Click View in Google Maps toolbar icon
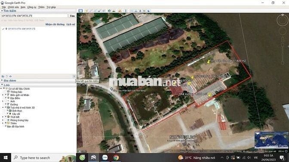 (x=144, y=11)
